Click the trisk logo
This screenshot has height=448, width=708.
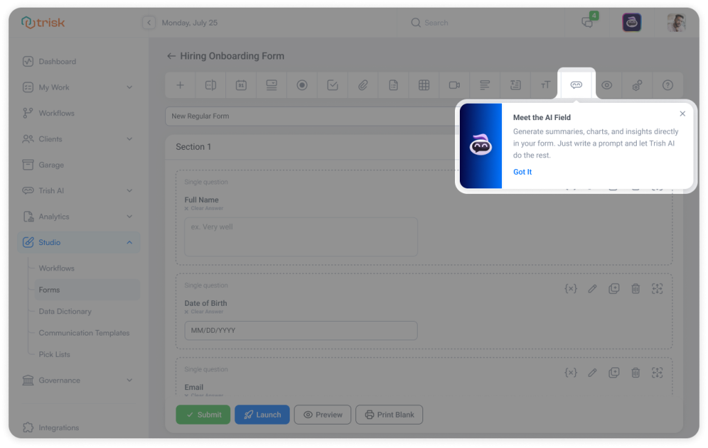click(44, 22)
